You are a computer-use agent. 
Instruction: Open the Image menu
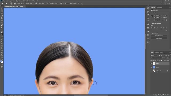coord(10,1)
